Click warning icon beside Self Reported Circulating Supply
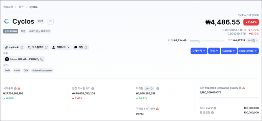Image resolution: width=262 pixels, height=121 pixels. pyautogui.click(x=244, y=88)
